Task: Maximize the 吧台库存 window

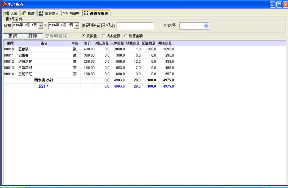Action: click(x=279, y=4)
